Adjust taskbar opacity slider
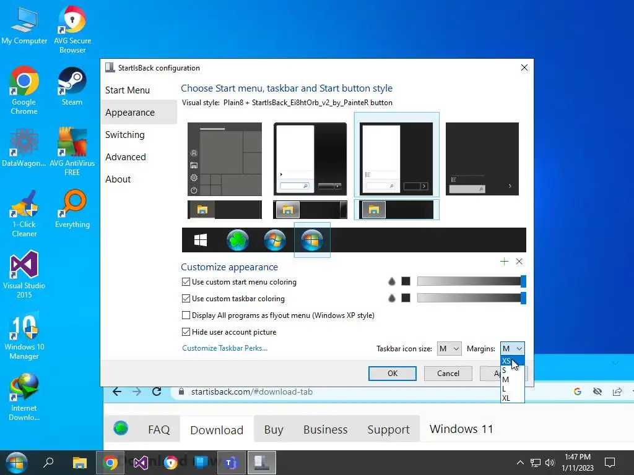 (x=471, y=297)
